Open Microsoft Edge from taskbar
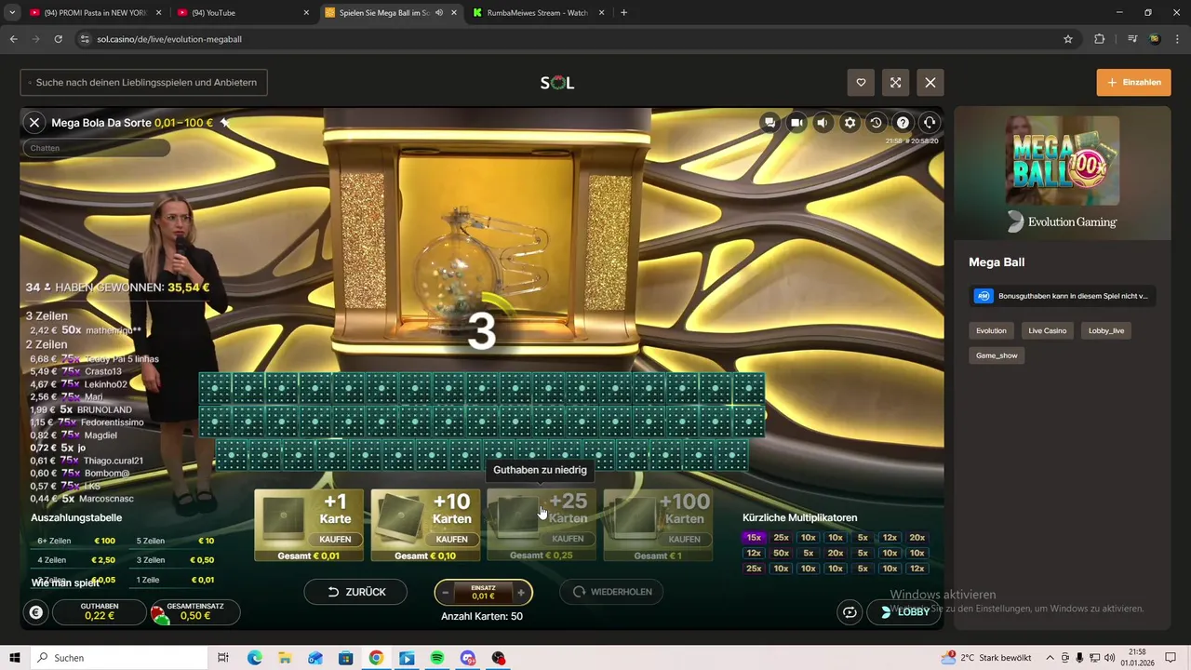Image resolution: width=1191 pixels, height=670 pixels. pos(255,658)
